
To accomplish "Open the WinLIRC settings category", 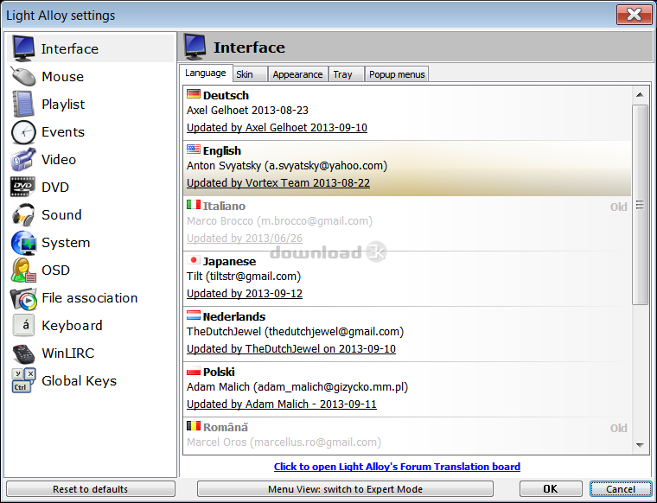I will point(90,353).
